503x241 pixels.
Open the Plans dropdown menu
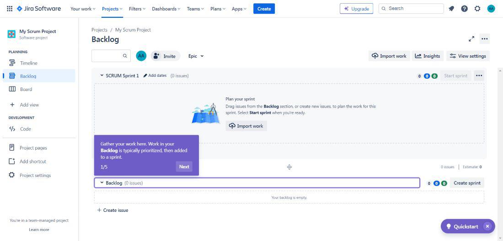(x=218, y=9)
